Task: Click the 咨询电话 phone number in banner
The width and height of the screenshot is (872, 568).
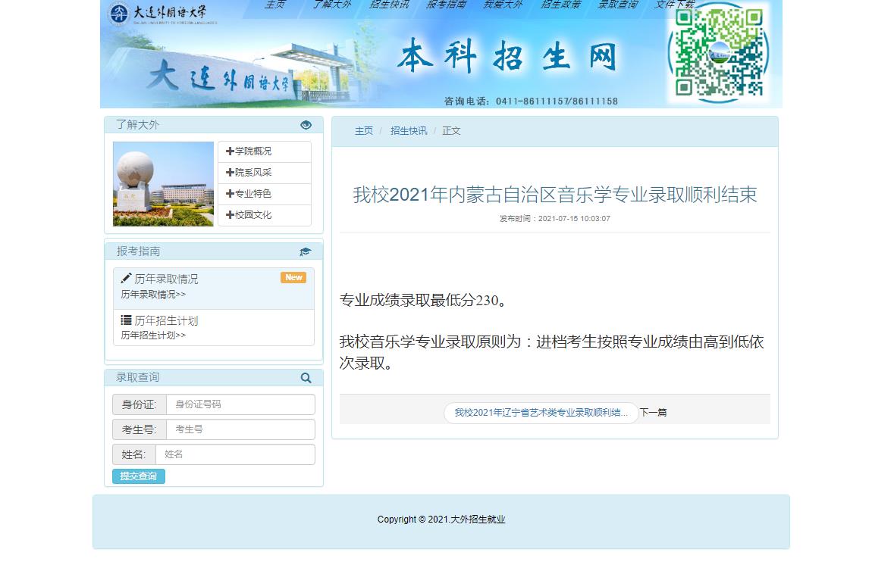Action: (x=557, y=101)
